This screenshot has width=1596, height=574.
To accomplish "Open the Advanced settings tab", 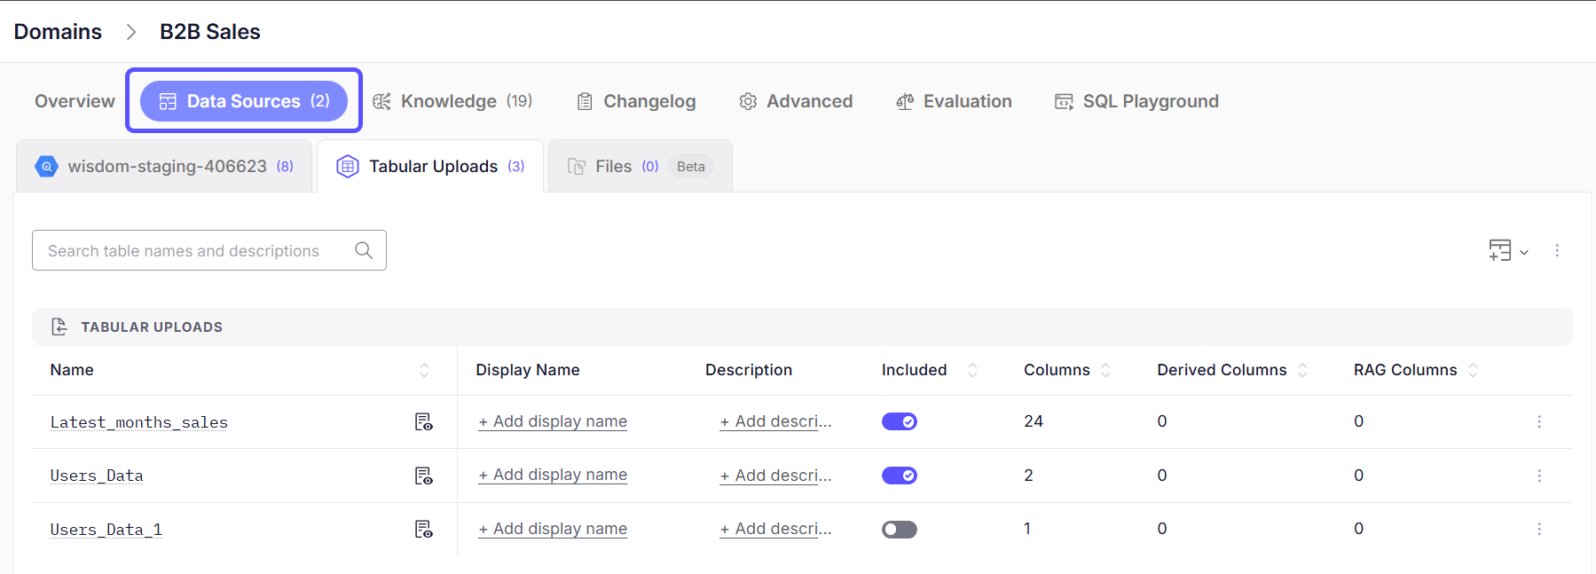I will (796, 101).
